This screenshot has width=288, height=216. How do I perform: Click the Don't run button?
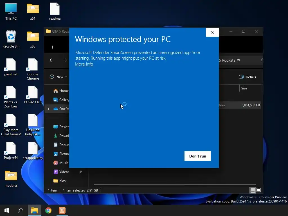click(198, 156)
